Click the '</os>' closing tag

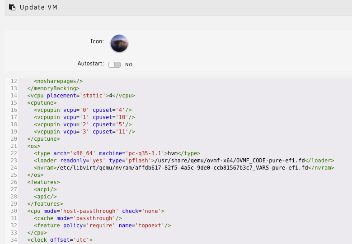pyautogui.click(x=35, y=175)
